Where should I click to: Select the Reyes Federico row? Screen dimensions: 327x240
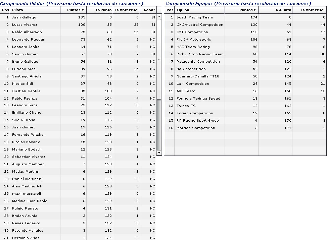(78, 223)
